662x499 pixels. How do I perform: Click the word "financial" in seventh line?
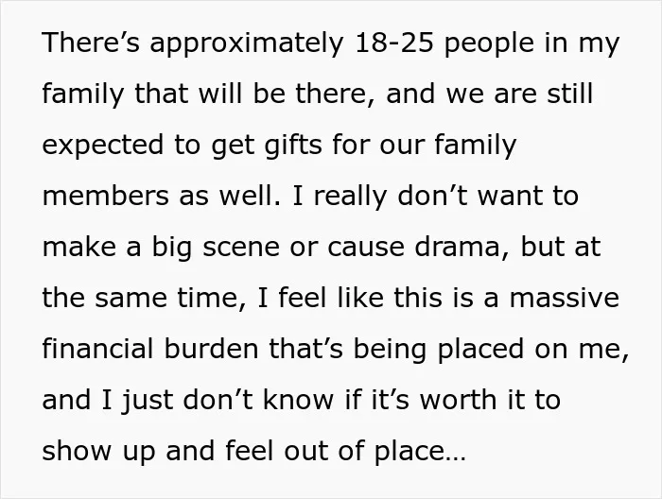97,349
